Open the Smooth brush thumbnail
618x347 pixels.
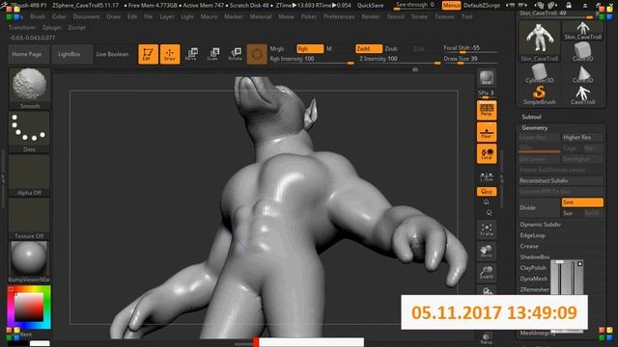click(30, 89)
